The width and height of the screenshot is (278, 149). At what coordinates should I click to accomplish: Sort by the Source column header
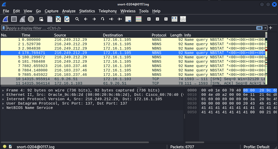pyautogui.click(x=78, y=35)
